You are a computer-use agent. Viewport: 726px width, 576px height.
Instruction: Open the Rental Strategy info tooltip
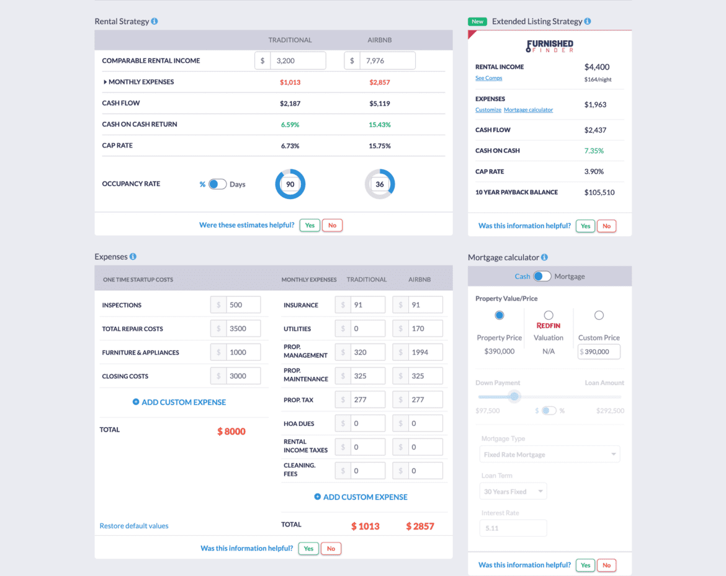(x=154, y=20)
